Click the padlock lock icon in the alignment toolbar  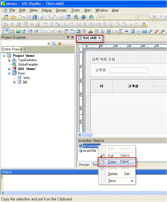click(144, 24)
